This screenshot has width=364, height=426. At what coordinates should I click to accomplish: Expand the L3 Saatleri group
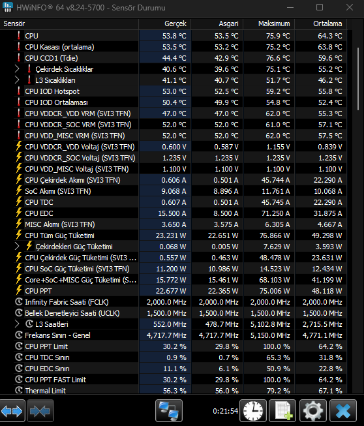(x=17, y=324)
